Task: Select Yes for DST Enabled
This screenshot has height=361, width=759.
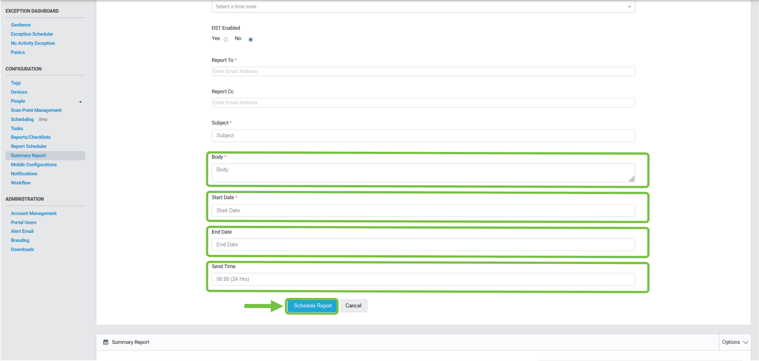Action: (226, 40)
